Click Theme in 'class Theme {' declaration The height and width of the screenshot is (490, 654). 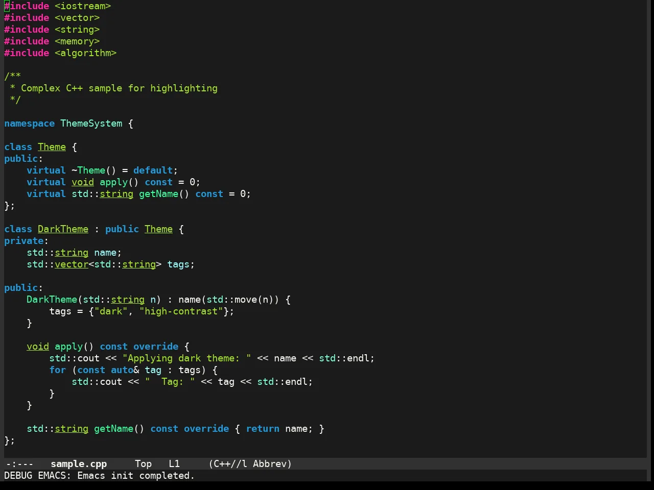[52, 147]
